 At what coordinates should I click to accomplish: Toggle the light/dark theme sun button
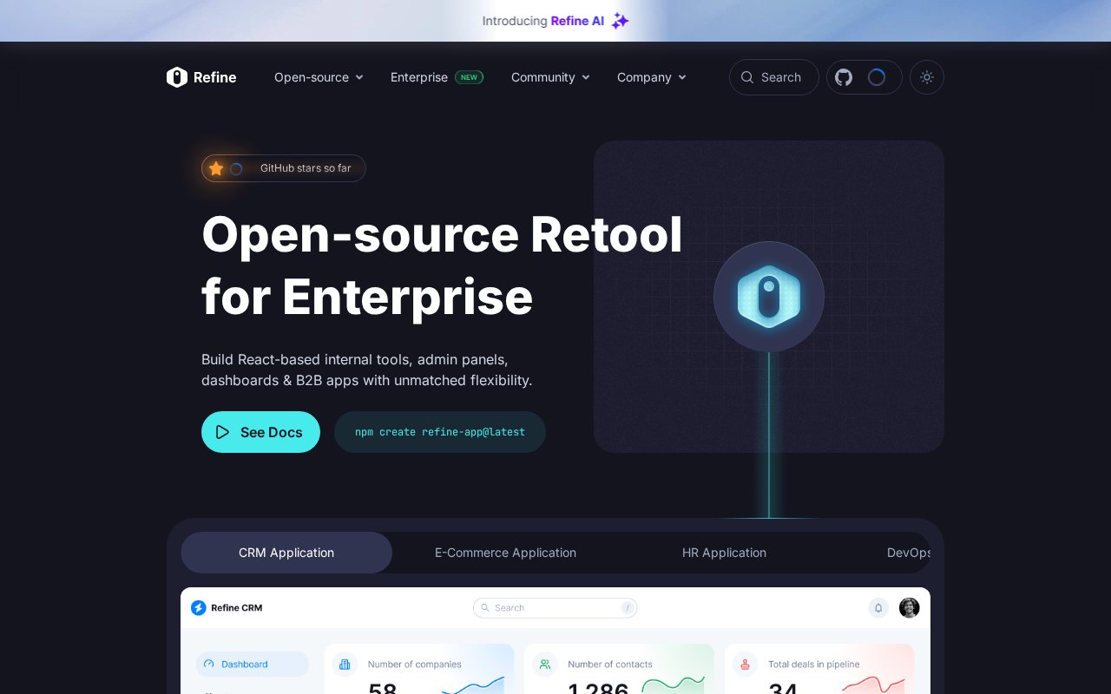coord(927,77)
